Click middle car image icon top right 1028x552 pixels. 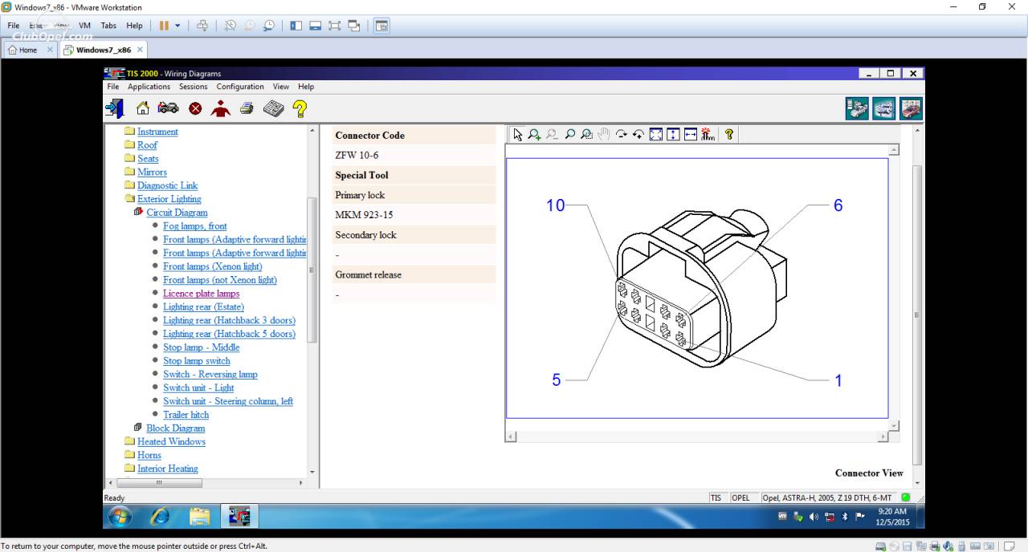tap(883, 108)
